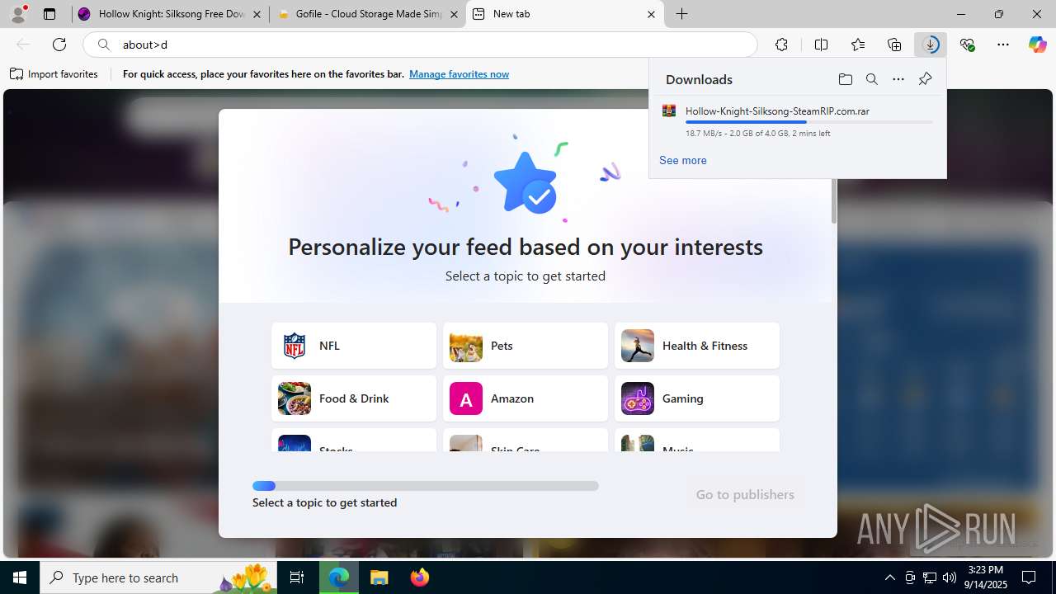This screenshot has height=594, width=1056.
Task: Click the download progress bar
Action: [x=808, y=122]
